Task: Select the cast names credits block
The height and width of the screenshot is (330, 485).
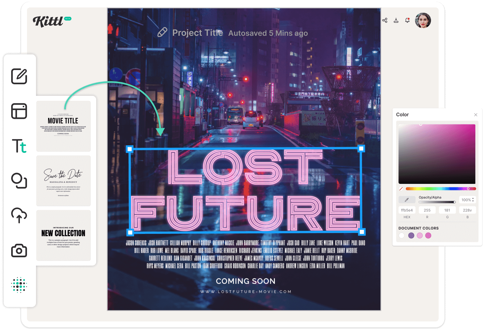Action: [x=246, y=254]
